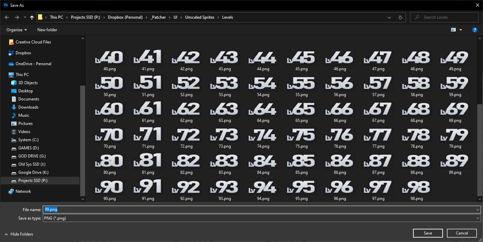Open the Organise menu
The width and height of the screenshot is (483, 242).
pyautogui.click(x=17, y=30)
